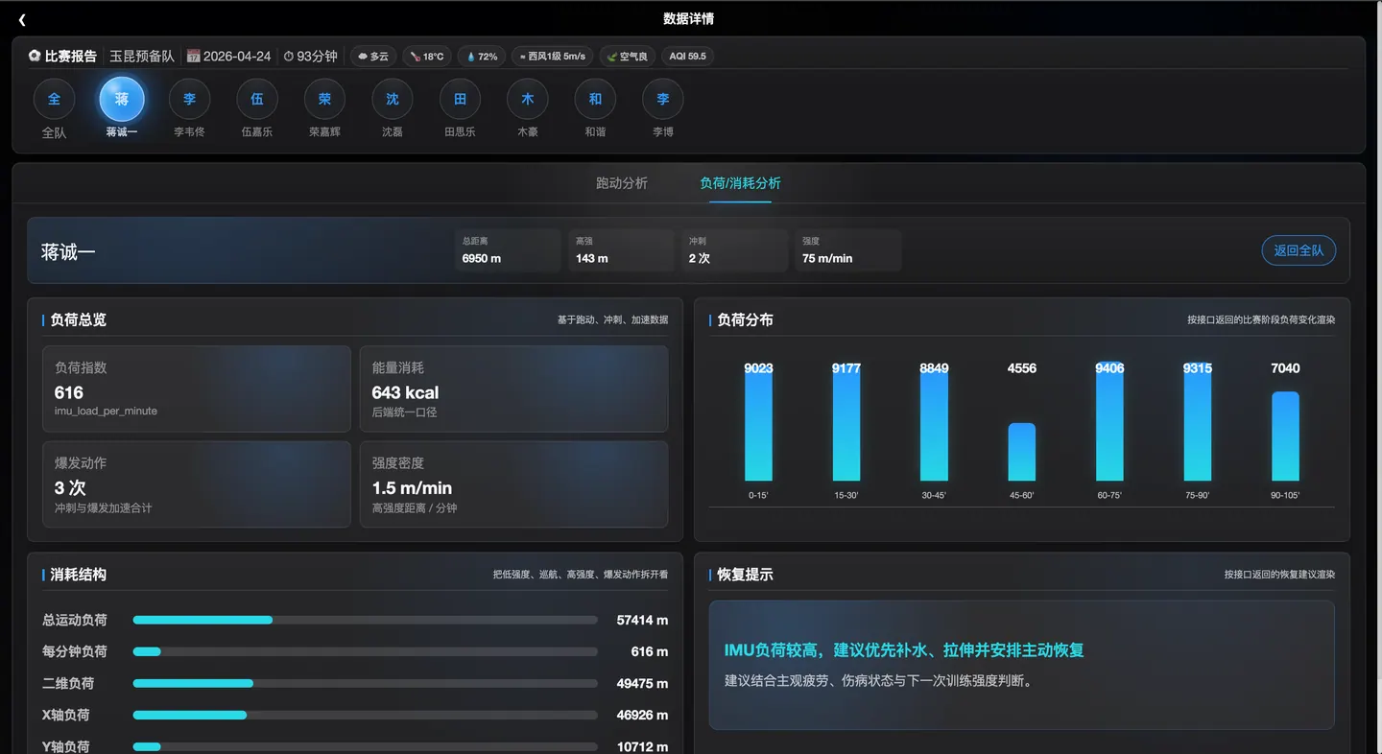
Task: Open the 能量消耗 643 kcal card
Action: pyautogui.click(x=513, y=389)
